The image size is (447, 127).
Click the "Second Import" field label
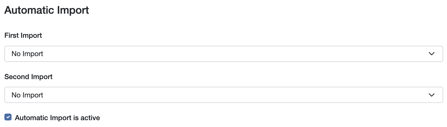point(29,77)
